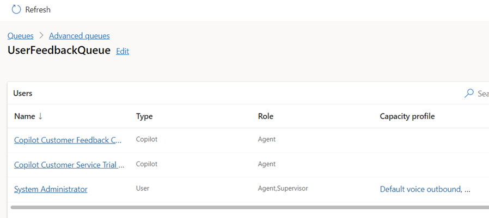Open the Copilot Customer Feedback user
This screenshot has width=489, height=218.
click(68, 140)
